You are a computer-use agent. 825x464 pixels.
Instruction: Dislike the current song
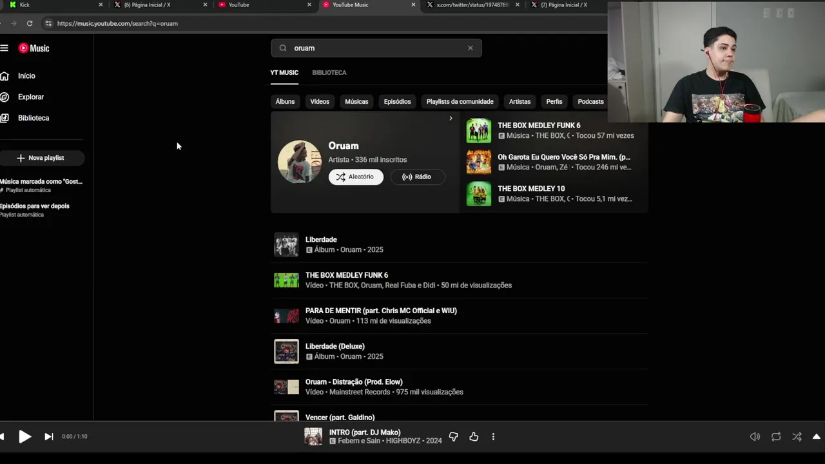click(x=453, y=437)
